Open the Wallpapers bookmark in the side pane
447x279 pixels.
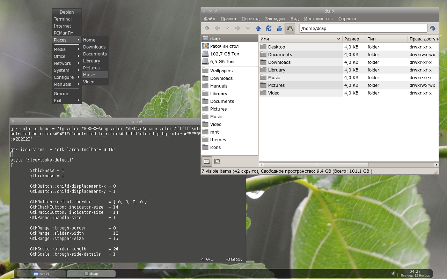(230, 70)
